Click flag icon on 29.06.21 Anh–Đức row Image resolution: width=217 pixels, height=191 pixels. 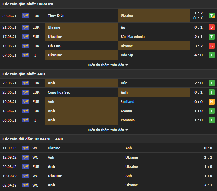[x=26, y=83]
